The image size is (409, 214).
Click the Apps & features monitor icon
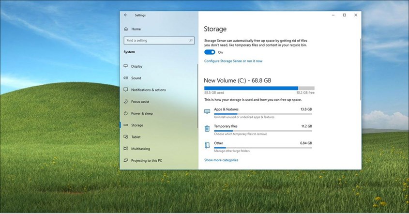tap(207, 111)
